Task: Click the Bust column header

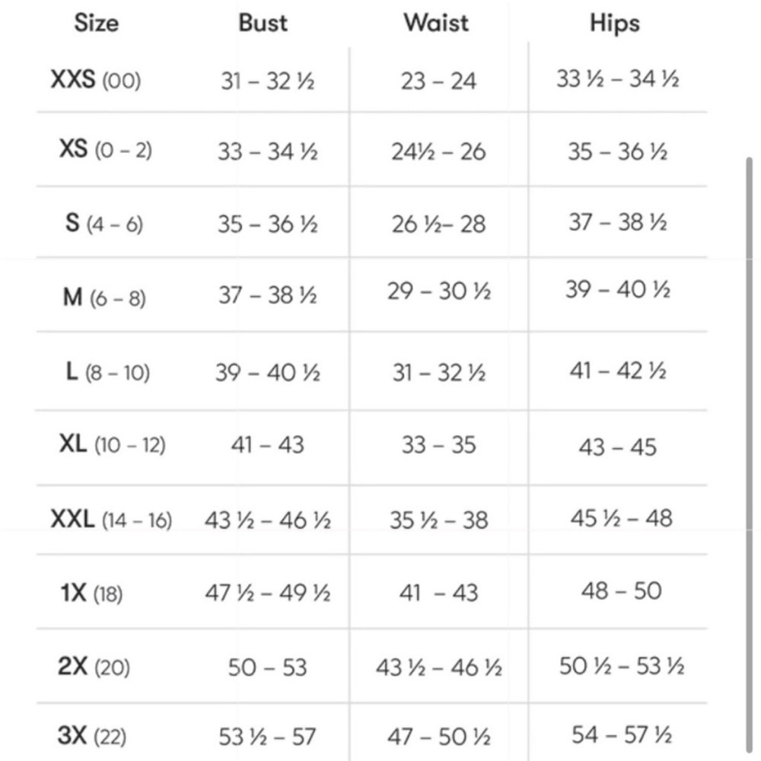Action: click(x=263, y=23)
